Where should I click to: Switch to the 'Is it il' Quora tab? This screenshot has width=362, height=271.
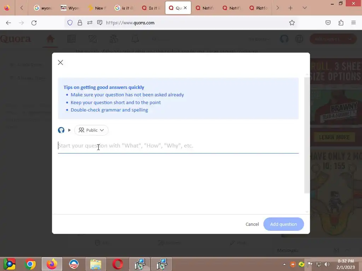pos(151,8)
